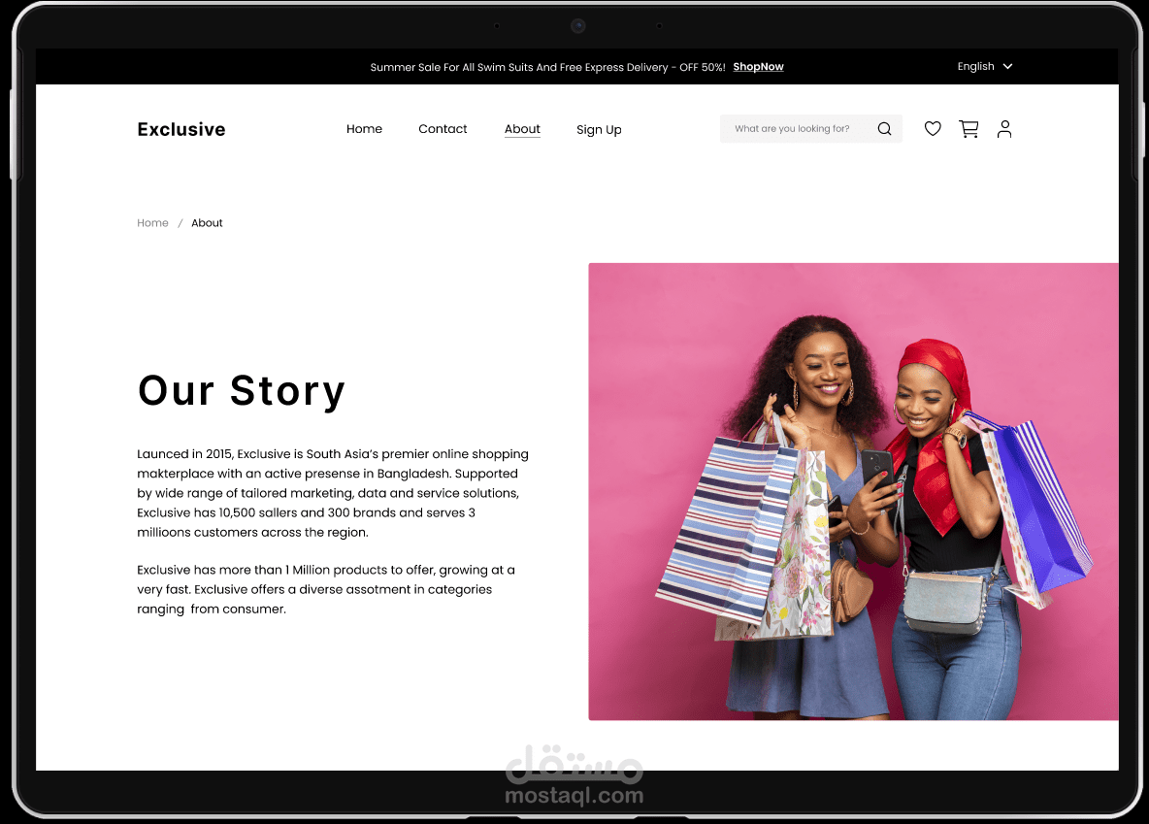Select the About navigation item
The height and width of the screenshot is (824, 1149).
tap(522, 129)
